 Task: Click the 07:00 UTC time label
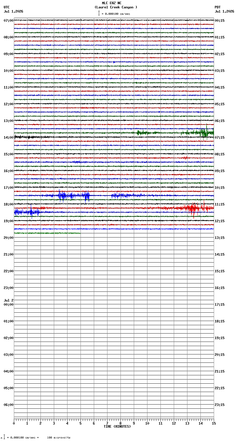tap(9, 21)
